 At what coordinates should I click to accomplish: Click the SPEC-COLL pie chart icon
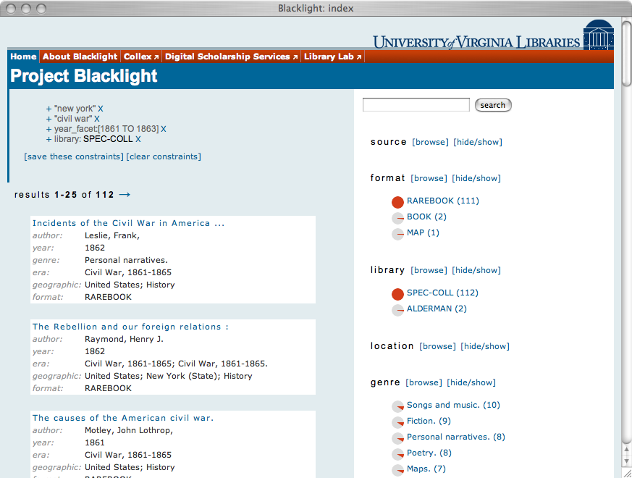[397, 294]
